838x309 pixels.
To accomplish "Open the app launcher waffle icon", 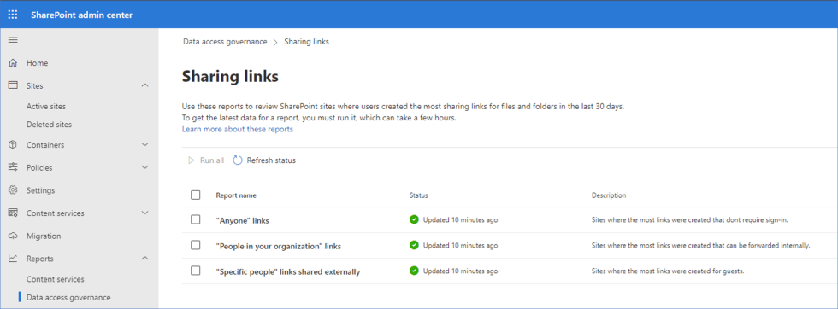I will click(13, 15).
